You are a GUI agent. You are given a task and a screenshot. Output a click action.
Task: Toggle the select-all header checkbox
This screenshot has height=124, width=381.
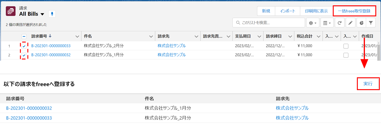[24, 36]
